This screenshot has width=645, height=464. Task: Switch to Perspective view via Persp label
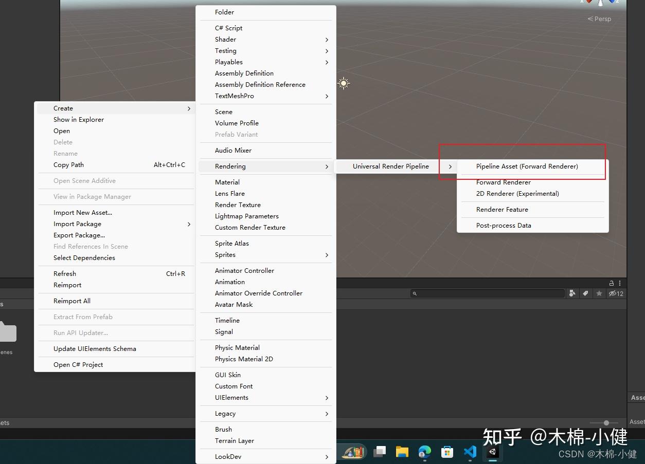(x=599, y=18)
